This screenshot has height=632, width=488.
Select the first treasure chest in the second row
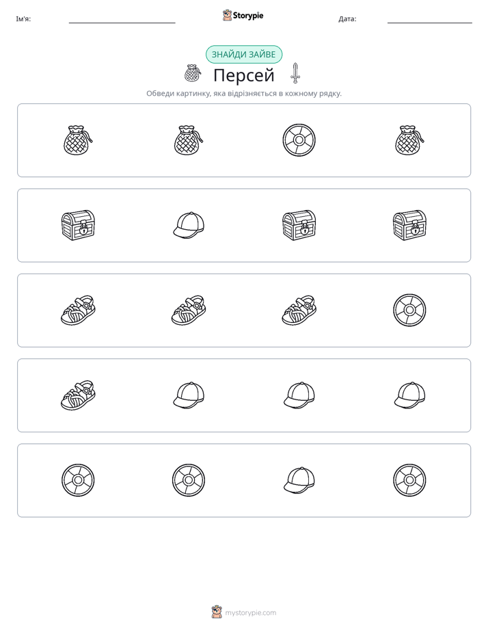point(78,225)
